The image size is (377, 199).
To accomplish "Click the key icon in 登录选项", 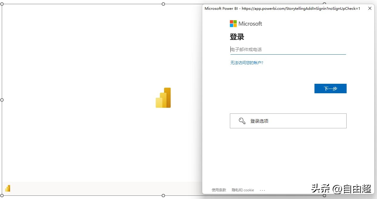I will tap(242, 121).
